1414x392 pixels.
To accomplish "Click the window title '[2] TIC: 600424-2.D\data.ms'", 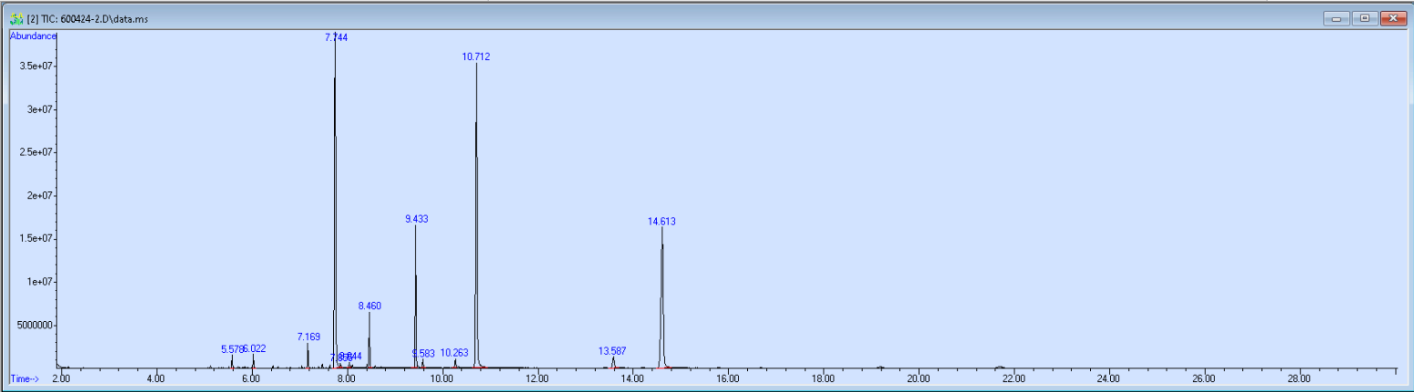I will 86,18.
